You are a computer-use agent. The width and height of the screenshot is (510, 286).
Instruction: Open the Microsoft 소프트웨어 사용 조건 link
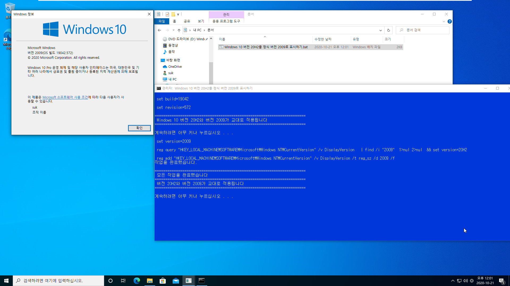click(65, 97)
